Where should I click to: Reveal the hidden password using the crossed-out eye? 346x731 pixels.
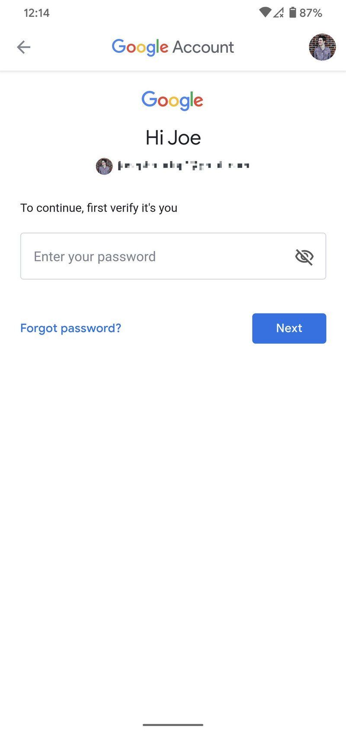coord(304,256)
